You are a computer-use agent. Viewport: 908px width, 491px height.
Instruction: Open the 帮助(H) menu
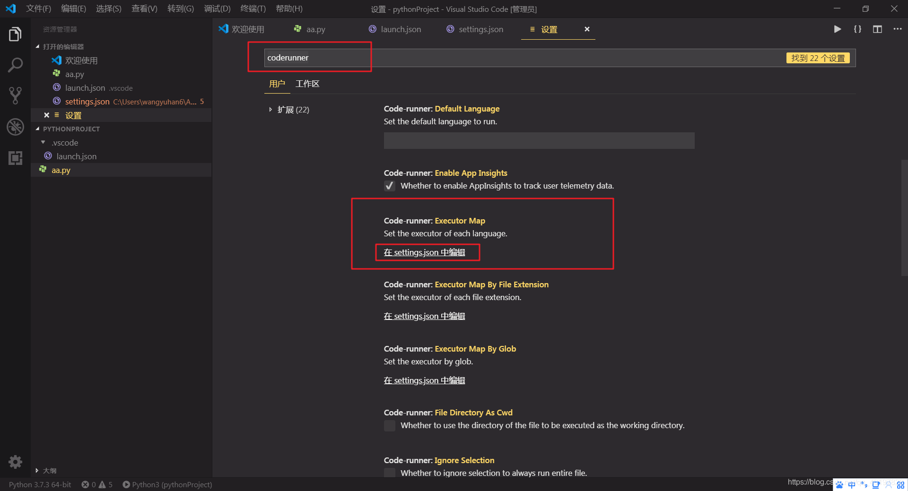point(289,9)
